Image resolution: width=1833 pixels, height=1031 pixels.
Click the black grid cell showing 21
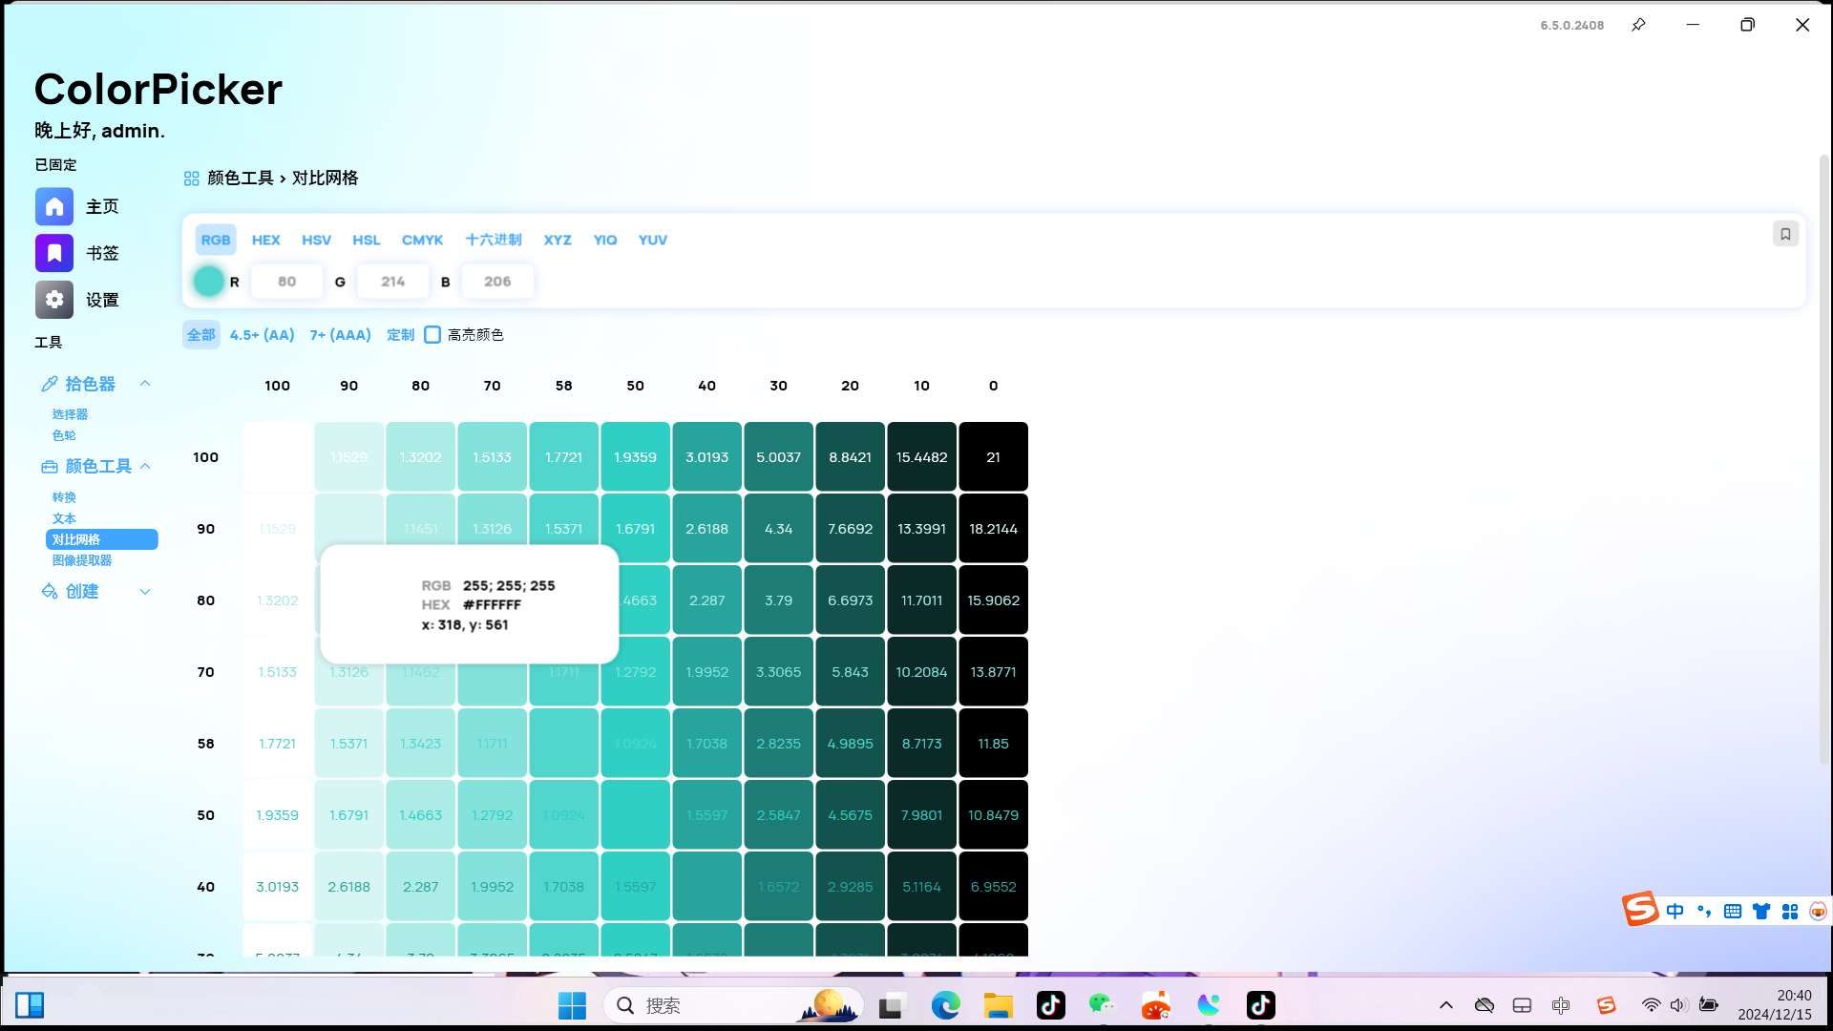click(x=994, y=457)
